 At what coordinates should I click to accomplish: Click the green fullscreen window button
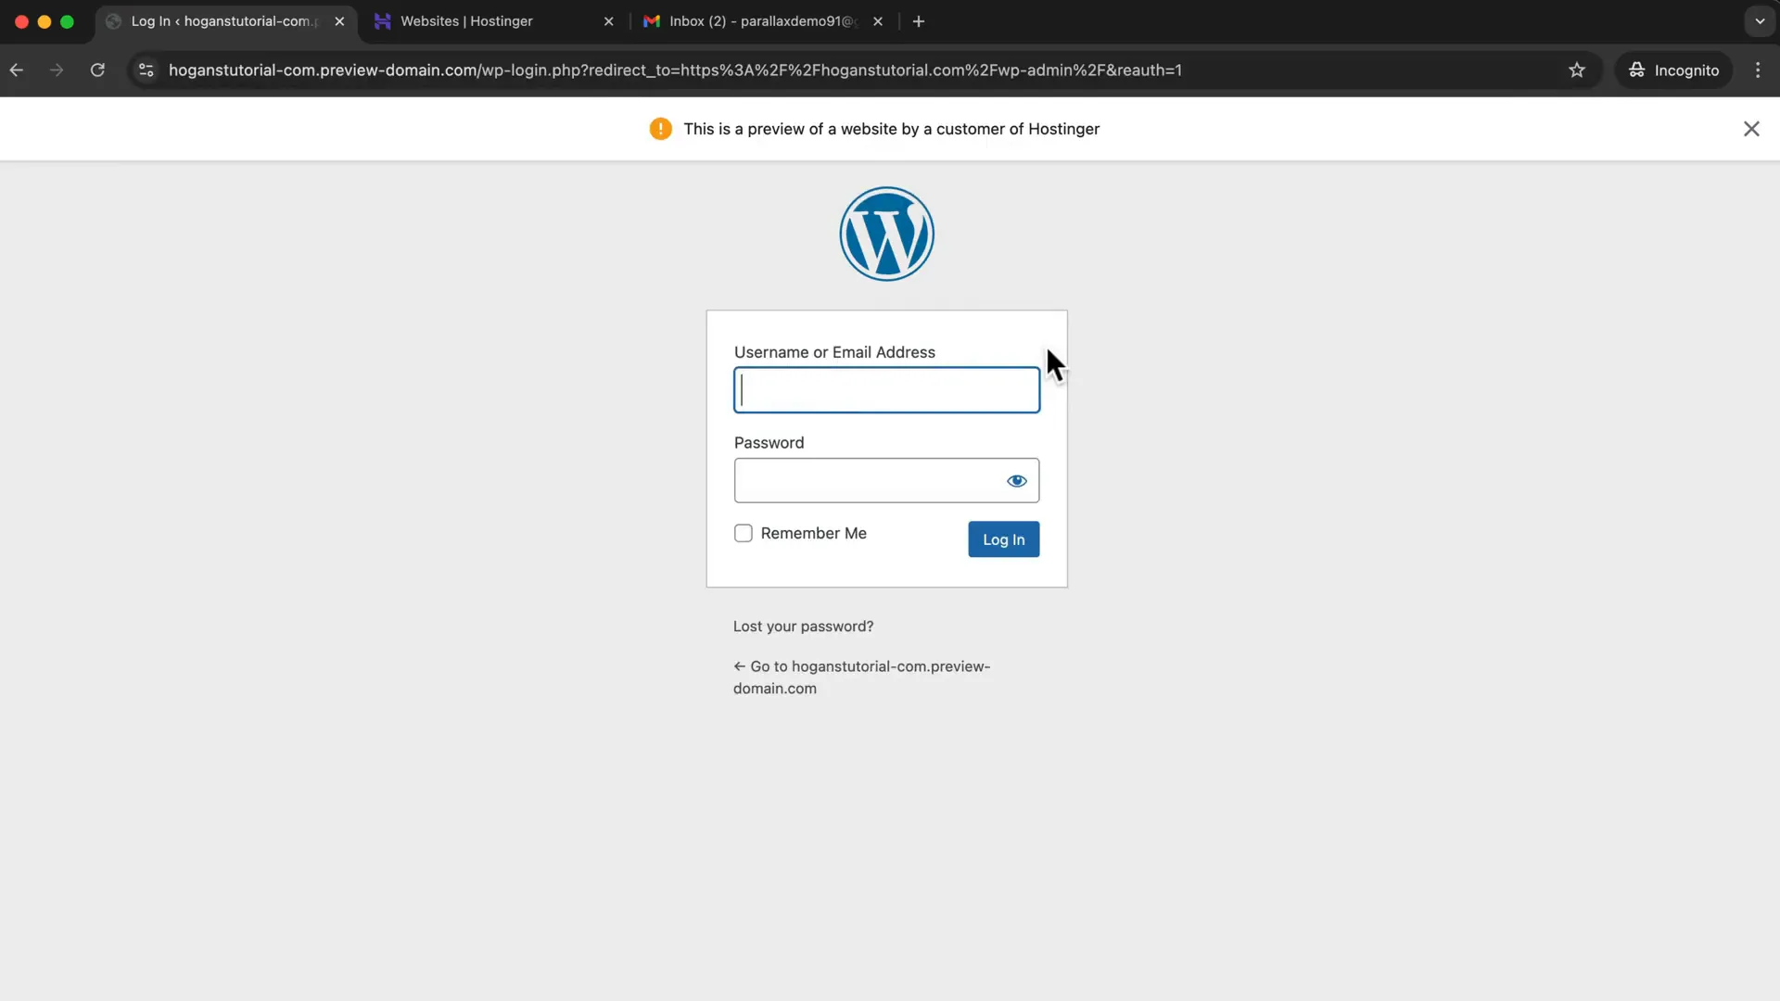[x=67, y=21]
